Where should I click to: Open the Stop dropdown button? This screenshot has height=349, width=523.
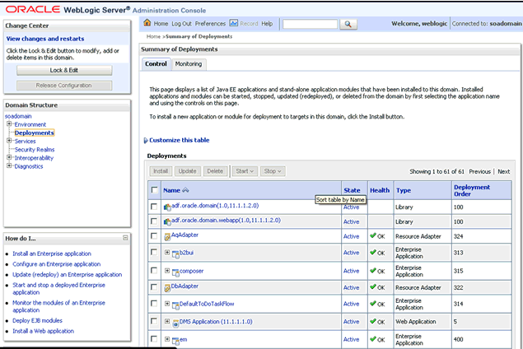273,171
